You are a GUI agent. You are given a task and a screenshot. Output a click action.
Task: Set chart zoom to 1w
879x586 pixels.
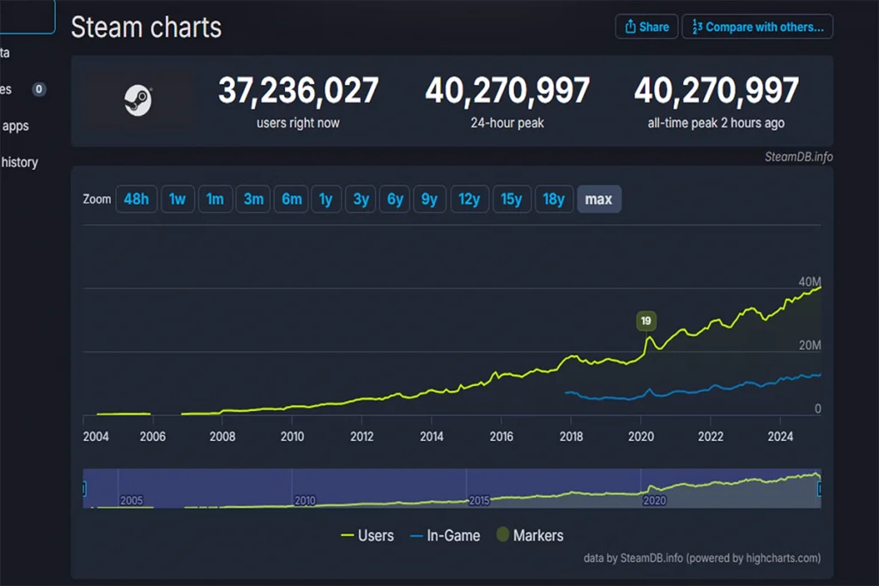177,199
